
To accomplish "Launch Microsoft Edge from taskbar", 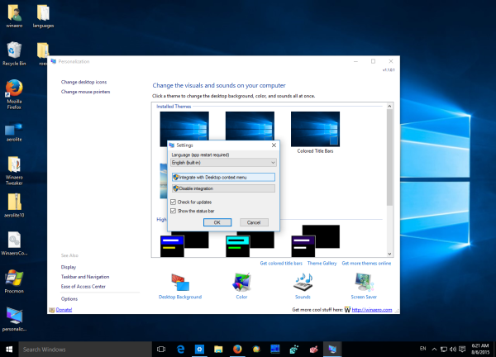I will (180, 350).
